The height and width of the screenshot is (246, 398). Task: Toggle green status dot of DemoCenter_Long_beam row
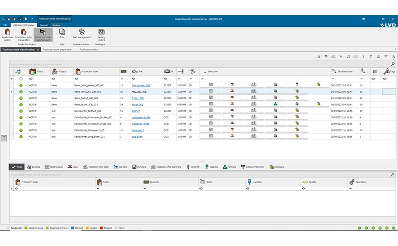21,137
